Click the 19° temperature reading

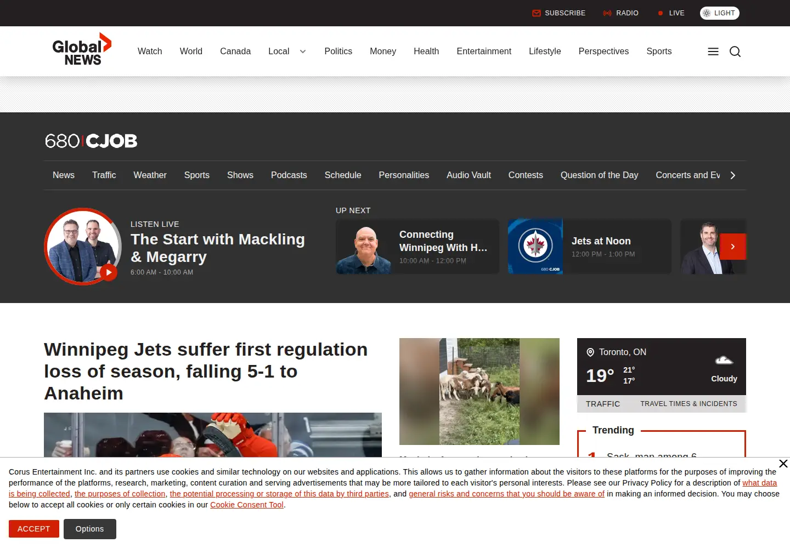pos(600,375)
